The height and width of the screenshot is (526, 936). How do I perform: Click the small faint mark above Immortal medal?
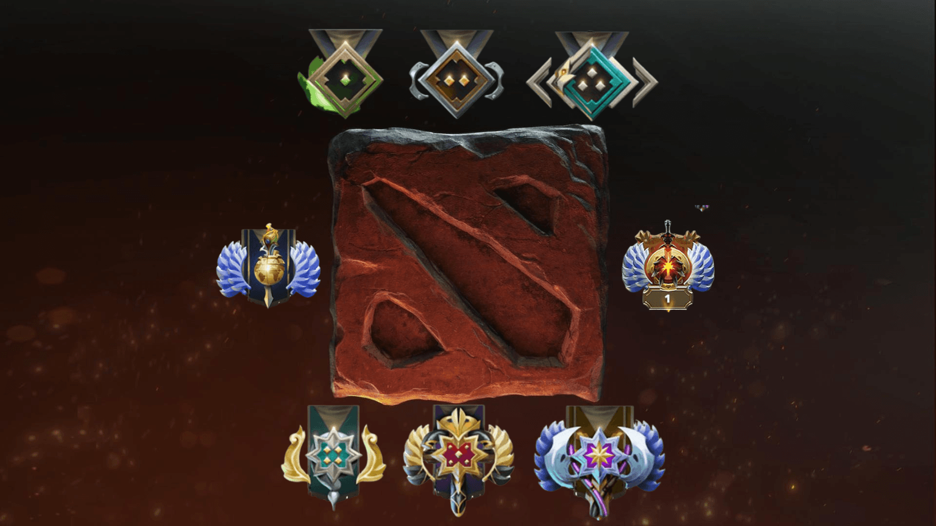tap(702, 208)
